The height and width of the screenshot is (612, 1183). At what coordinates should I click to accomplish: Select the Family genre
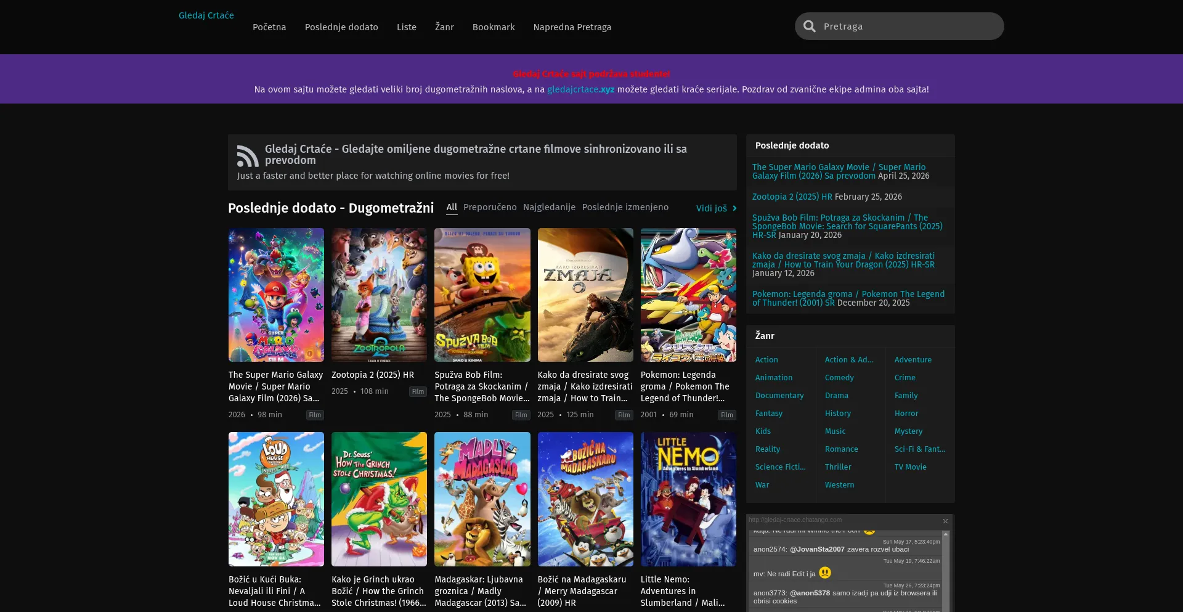tap(906, 396)
